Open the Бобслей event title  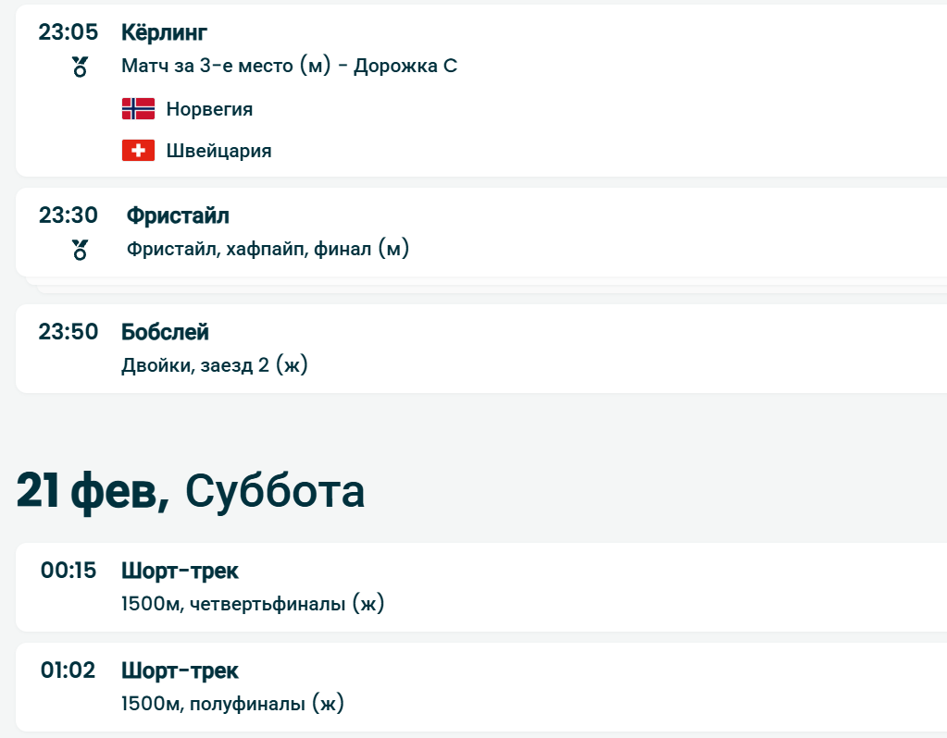point(165,332)
